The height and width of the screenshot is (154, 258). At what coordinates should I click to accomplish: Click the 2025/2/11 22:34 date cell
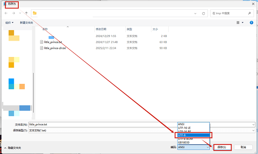click(x=106, y=48)
